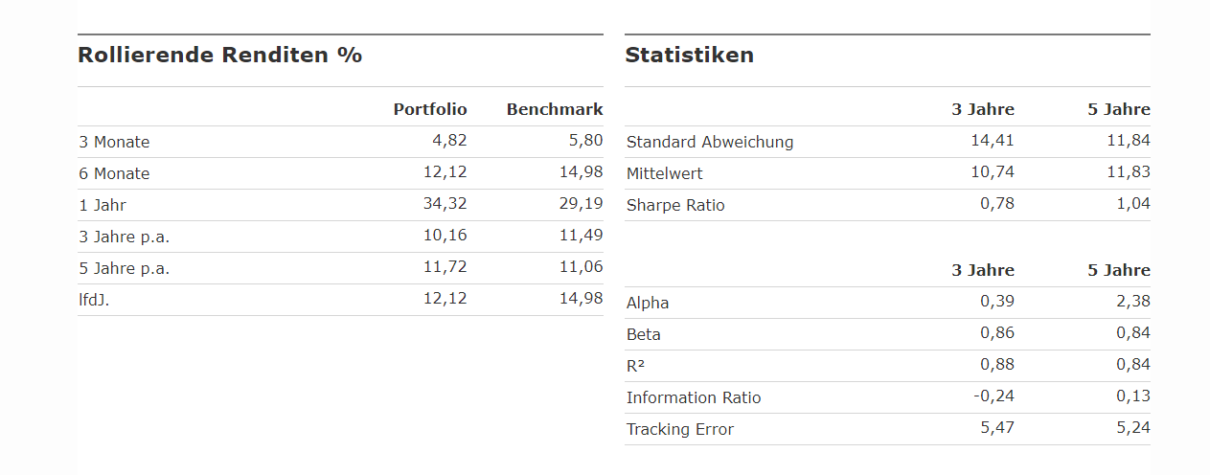The image size is (1210, 475).
Task: Click the 3 Monate row label
Action: point(114,142)
